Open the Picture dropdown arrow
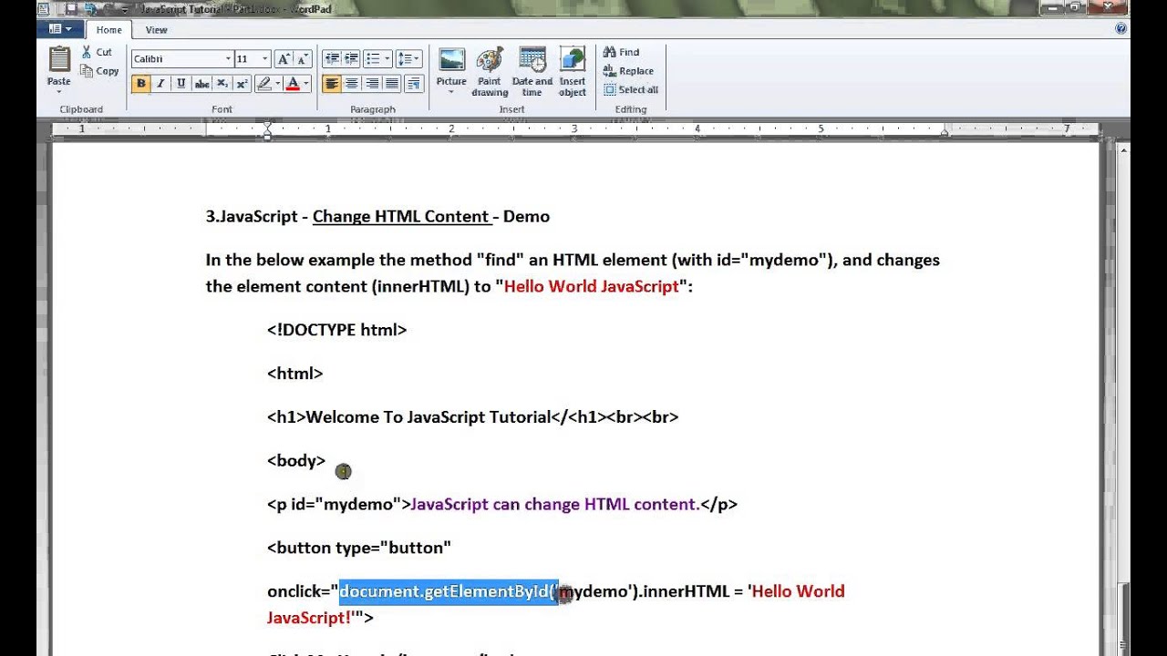The image size is (1167, 656). pos(451,92)
